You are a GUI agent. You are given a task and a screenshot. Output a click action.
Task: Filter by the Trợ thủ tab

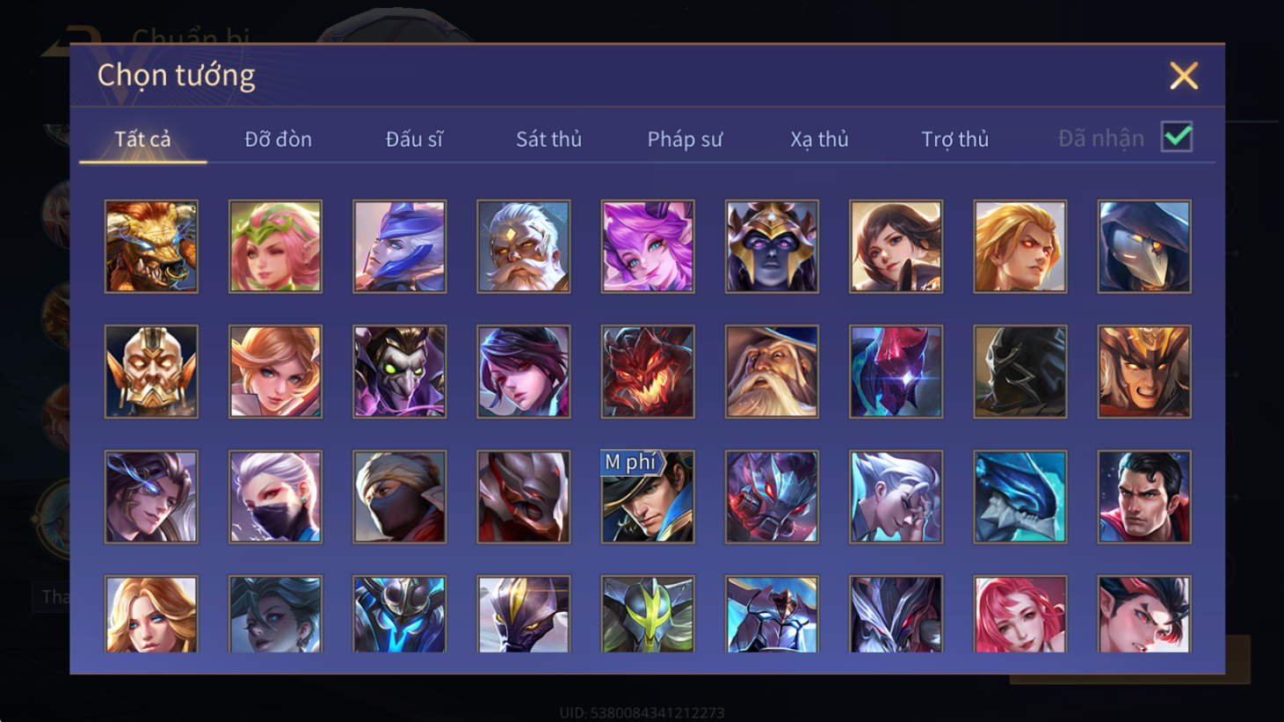(x=954, y=139)
